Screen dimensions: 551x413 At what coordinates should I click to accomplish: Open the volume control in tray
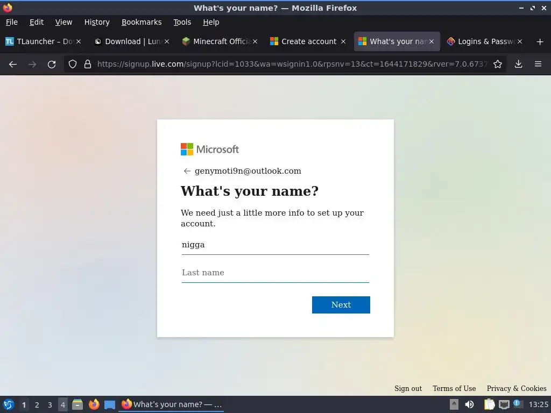(x=469, y=404)
